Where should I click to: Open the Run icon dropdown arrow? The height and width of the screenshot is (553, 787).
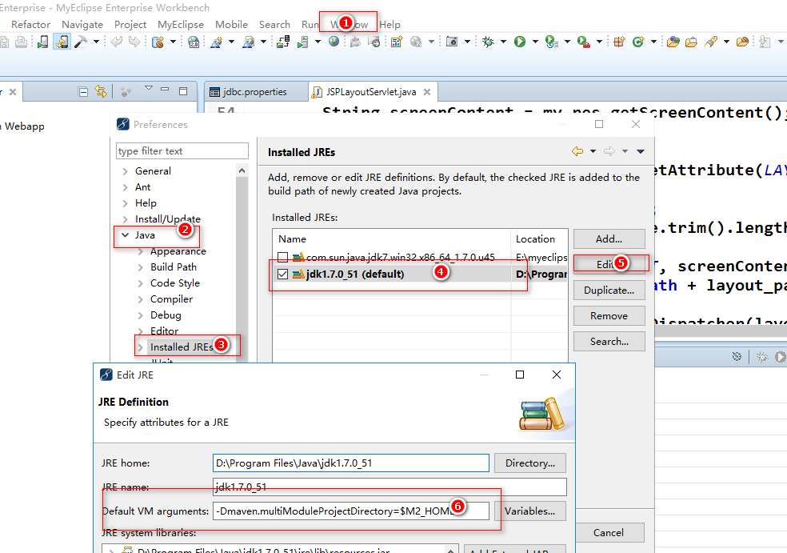tap(535, 42)
